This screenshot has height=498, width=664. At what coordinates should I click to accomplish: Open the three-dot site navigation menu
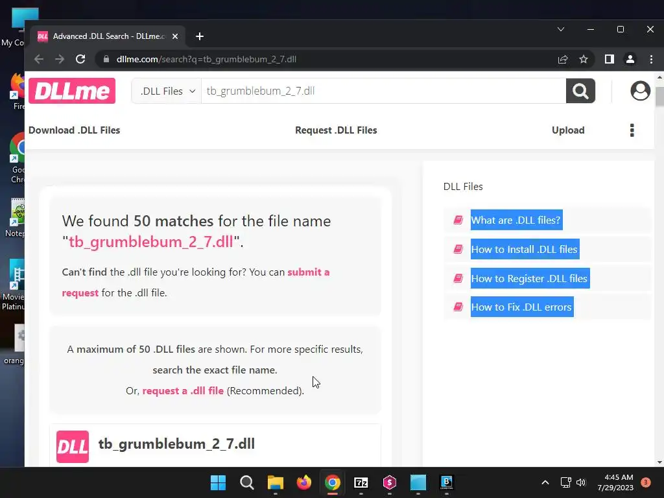click(x=632, y=130)
